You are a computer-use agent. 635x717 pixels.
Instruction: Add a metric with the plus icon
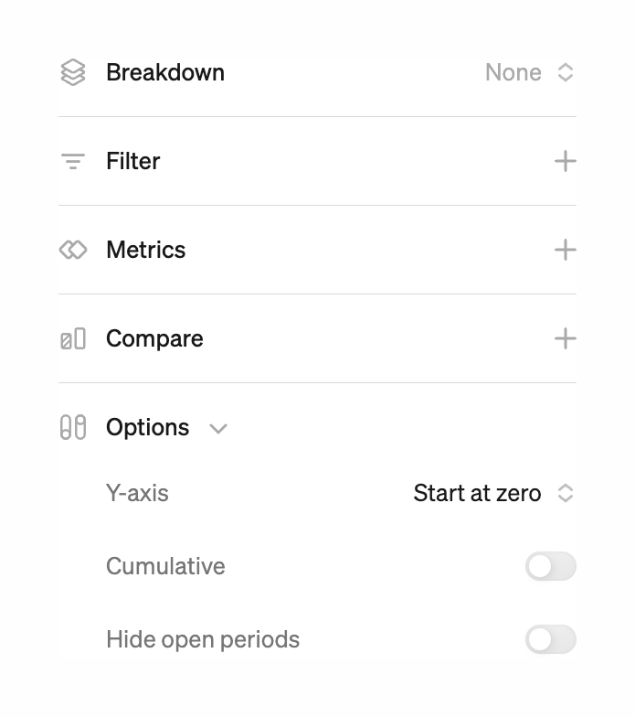(565, 250)
